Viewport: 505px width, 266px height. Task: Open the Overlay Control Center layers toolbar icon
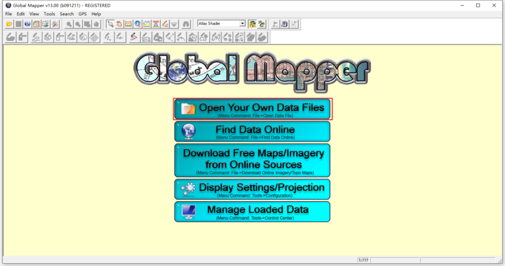45,24
